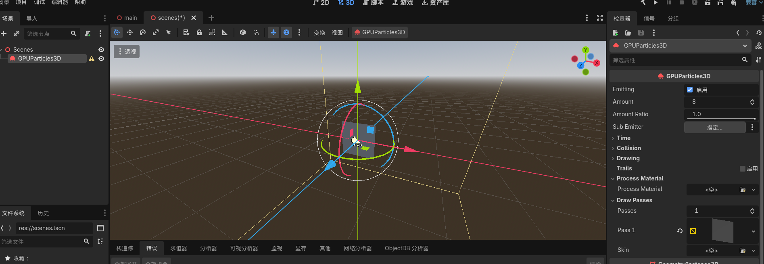Screen dimensions: 764x264
Task: Select the GPUParticles3D tree node
Action: (40, 59)
